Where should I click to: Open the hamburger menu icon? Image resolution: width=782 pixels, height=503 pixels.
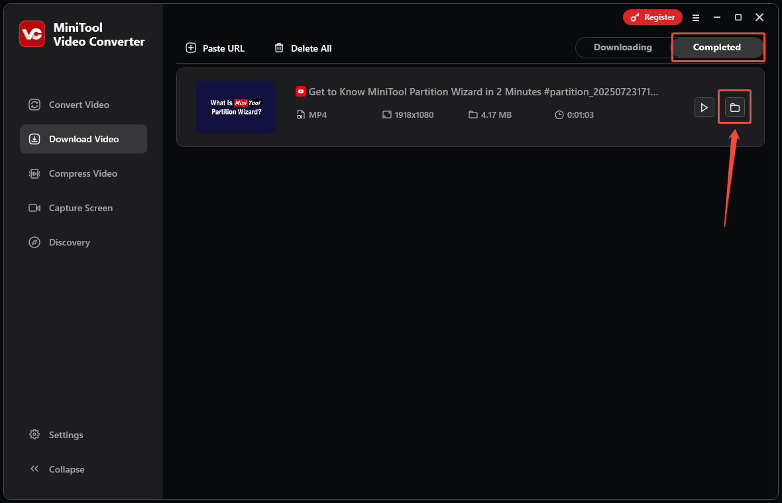tap(696, 17)
